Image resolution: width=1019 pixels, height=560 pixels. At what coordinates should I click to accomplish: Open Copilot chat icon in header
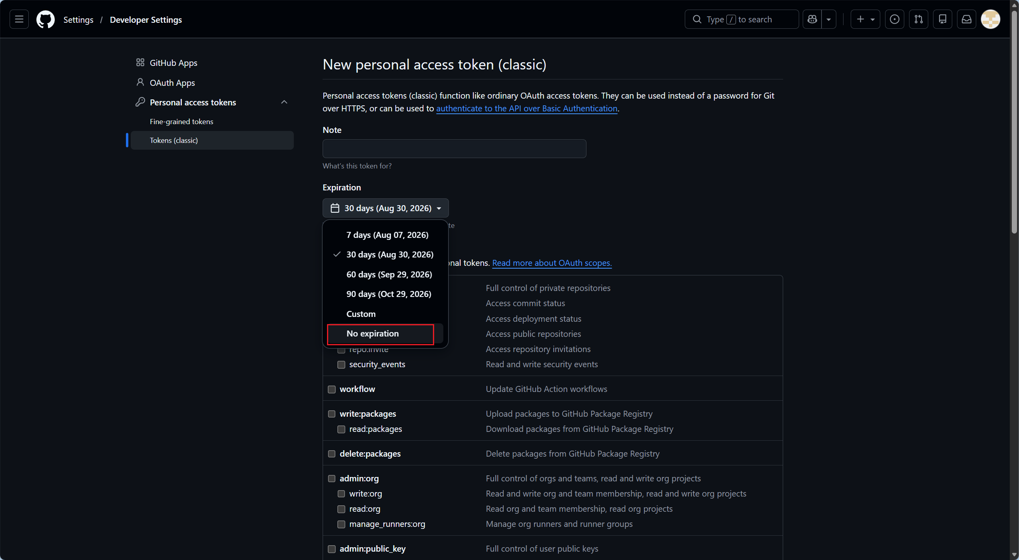812,19
